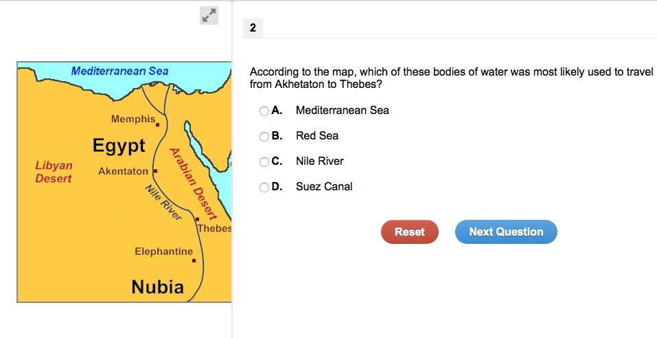Click the Nubia label on the map

pos(157,286)
